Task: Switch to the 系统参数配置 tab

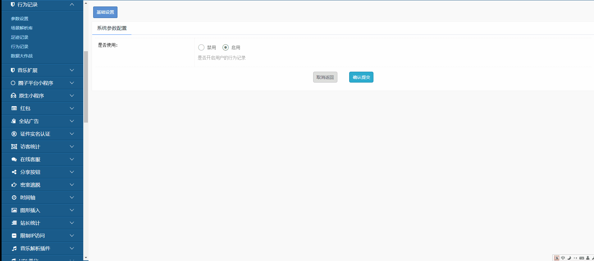Action: pyautogui.click(x=112, y=28)
